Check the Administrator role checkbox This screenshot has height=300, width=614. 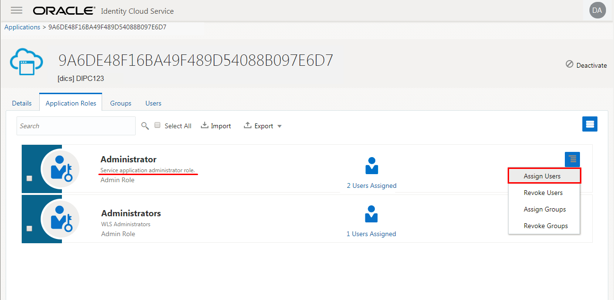click(29, 178)
